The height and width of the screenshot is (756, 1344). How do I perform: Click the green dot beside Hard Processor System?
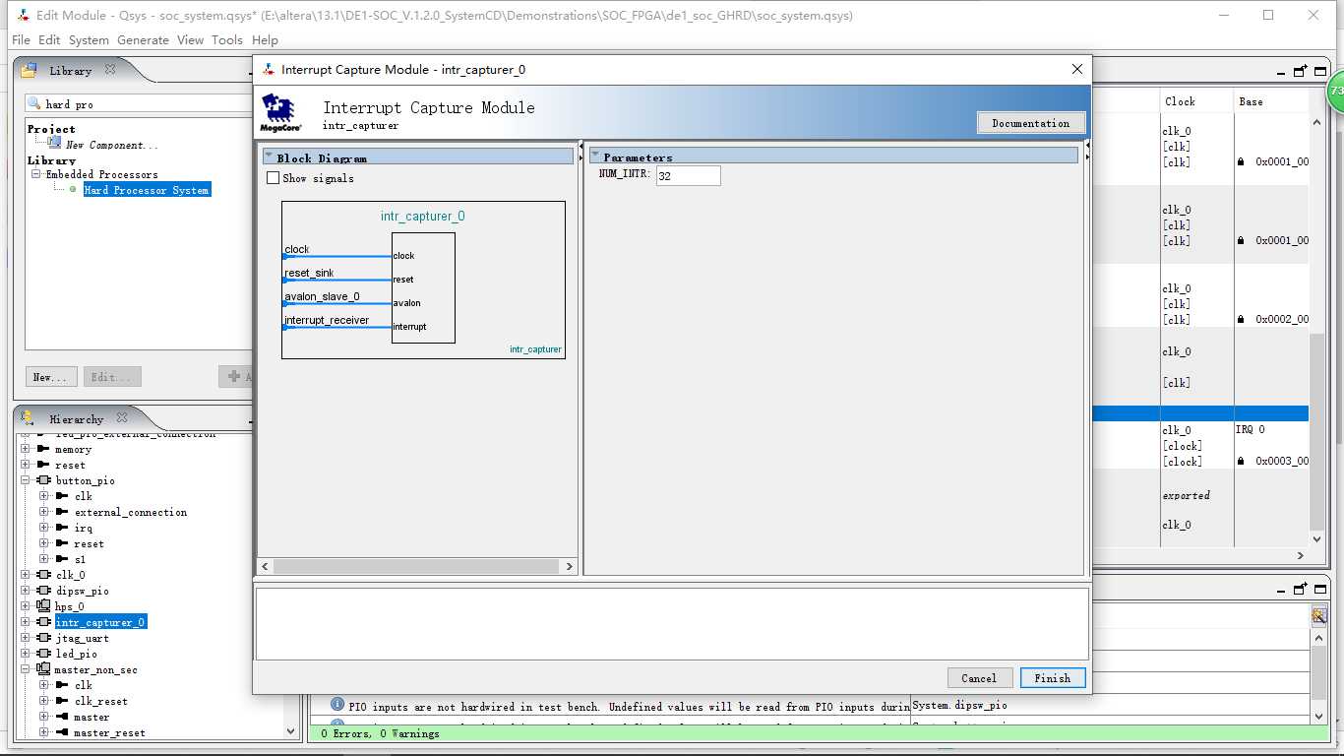(72, 190)
